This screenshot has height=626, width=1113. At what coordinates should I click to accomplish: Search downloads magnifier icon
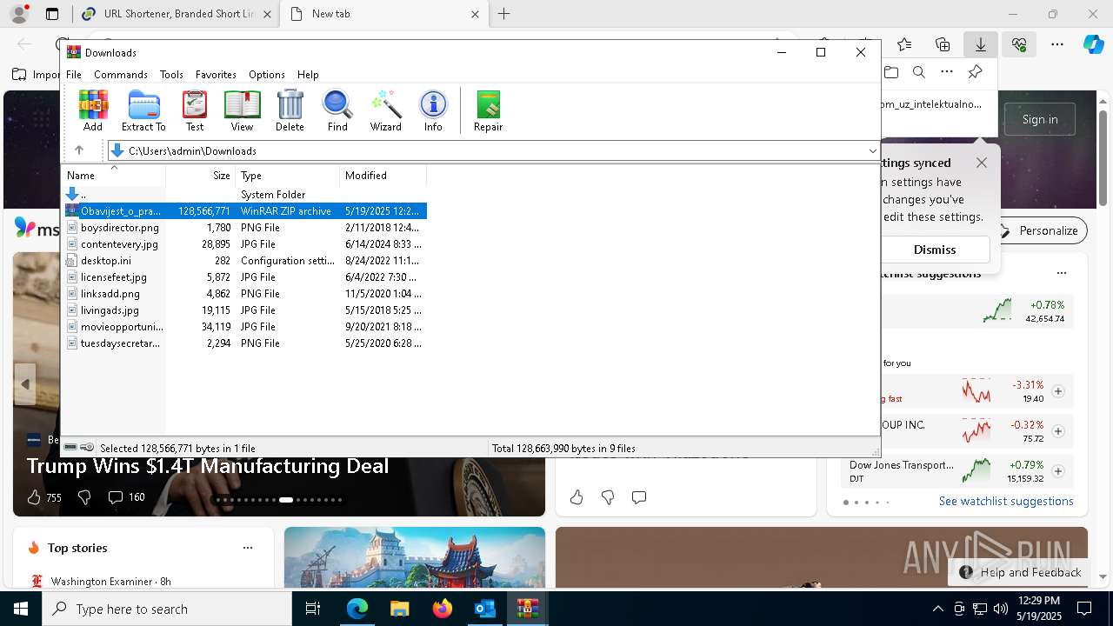(919, 72)
